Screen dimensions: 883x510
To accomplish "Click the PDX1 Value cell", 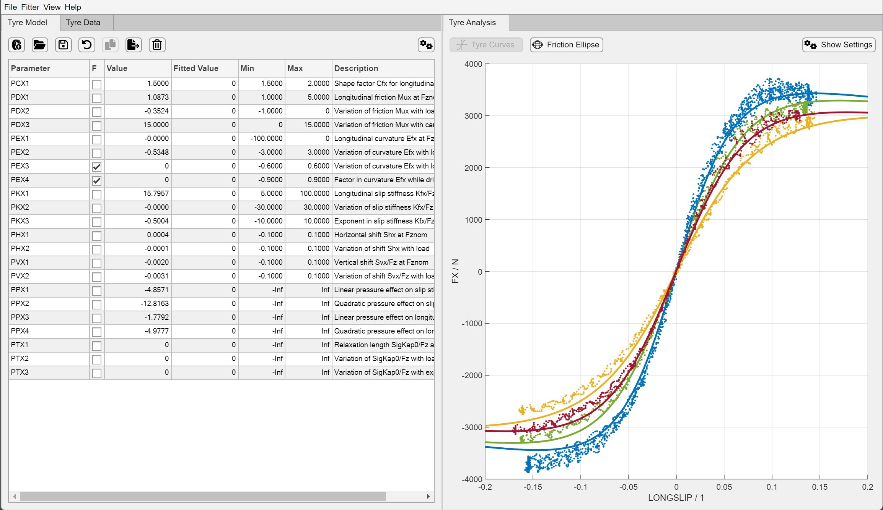I will pyautogui.click(x=138, y=97).
